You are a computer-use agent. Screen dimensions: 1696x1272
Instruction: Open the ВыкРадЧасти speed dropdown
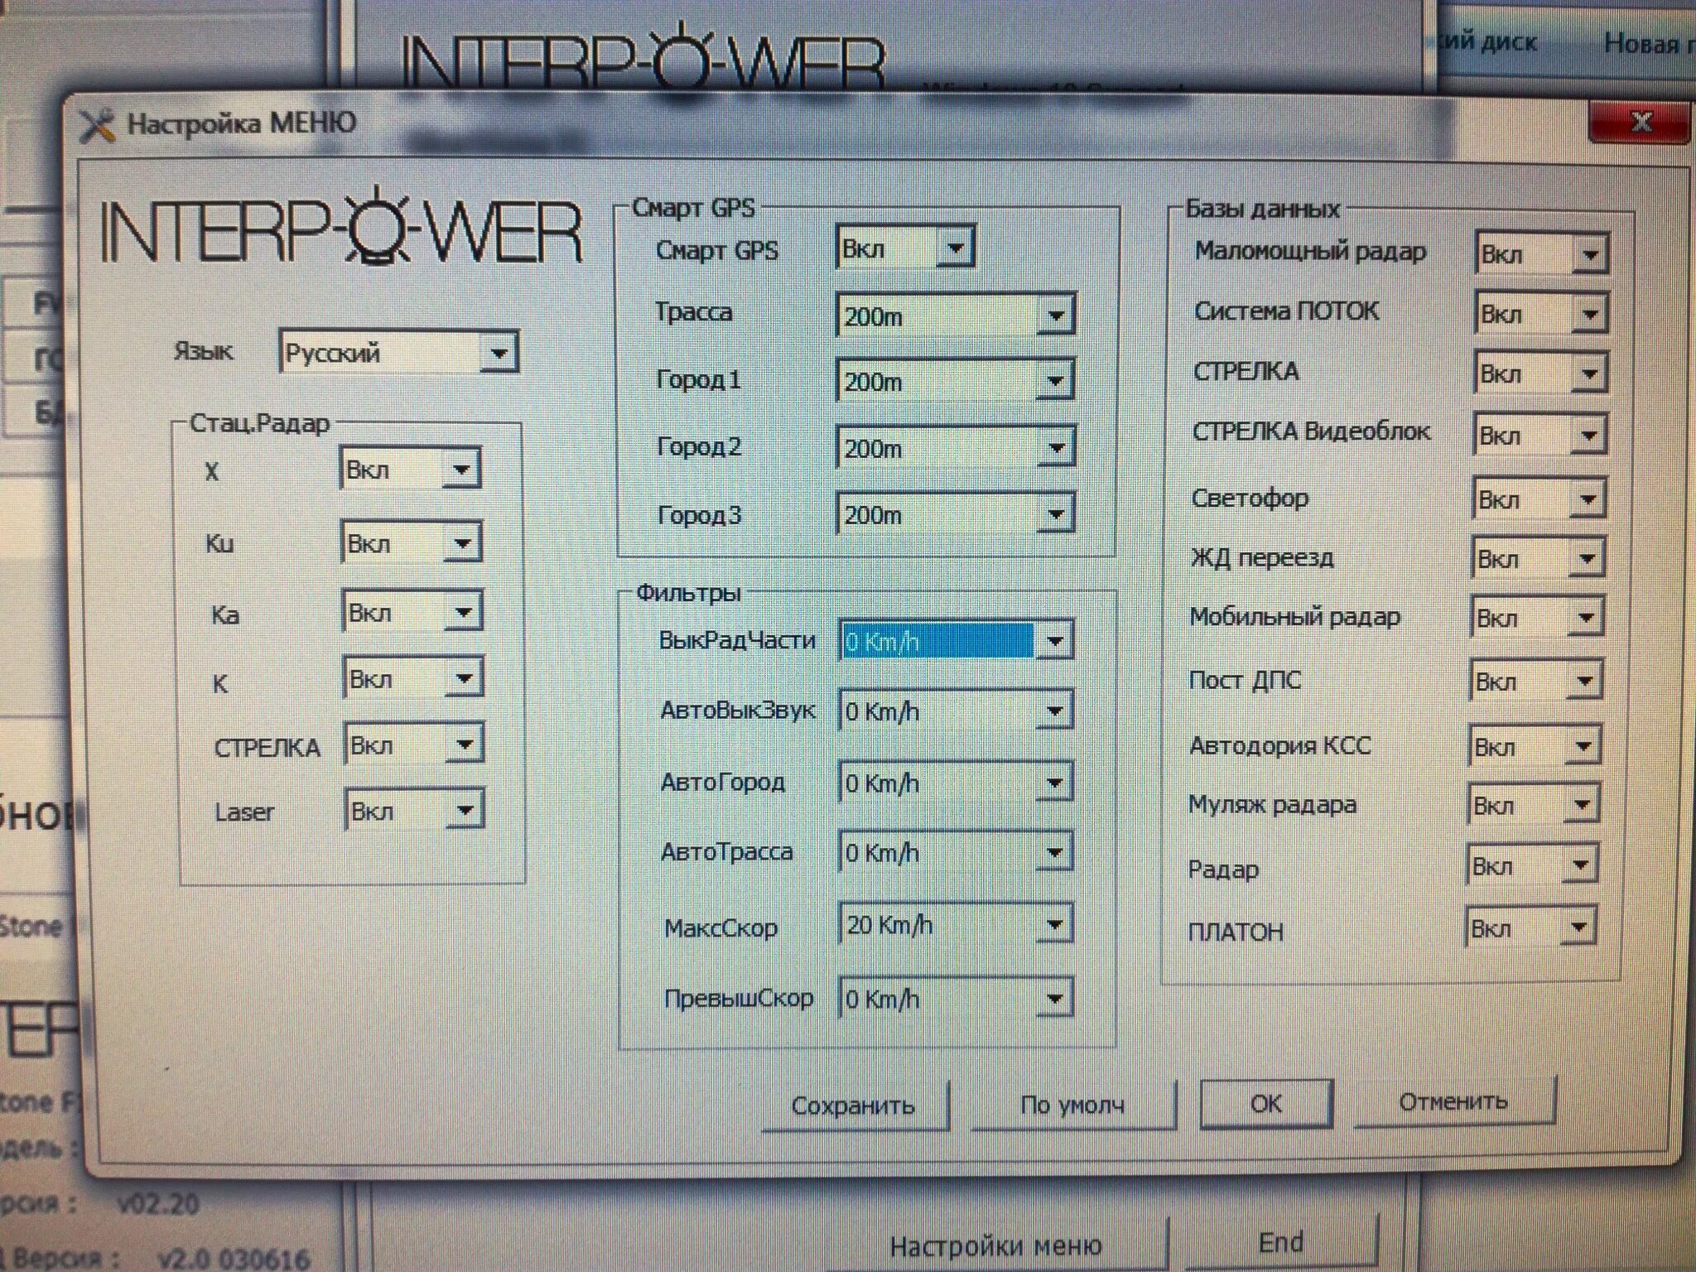coord(956,640)
